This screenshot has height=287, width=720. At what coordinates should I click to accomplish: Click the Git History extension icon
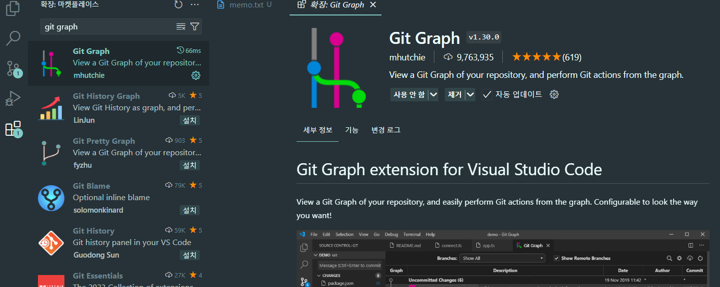(x=51, y=243)
